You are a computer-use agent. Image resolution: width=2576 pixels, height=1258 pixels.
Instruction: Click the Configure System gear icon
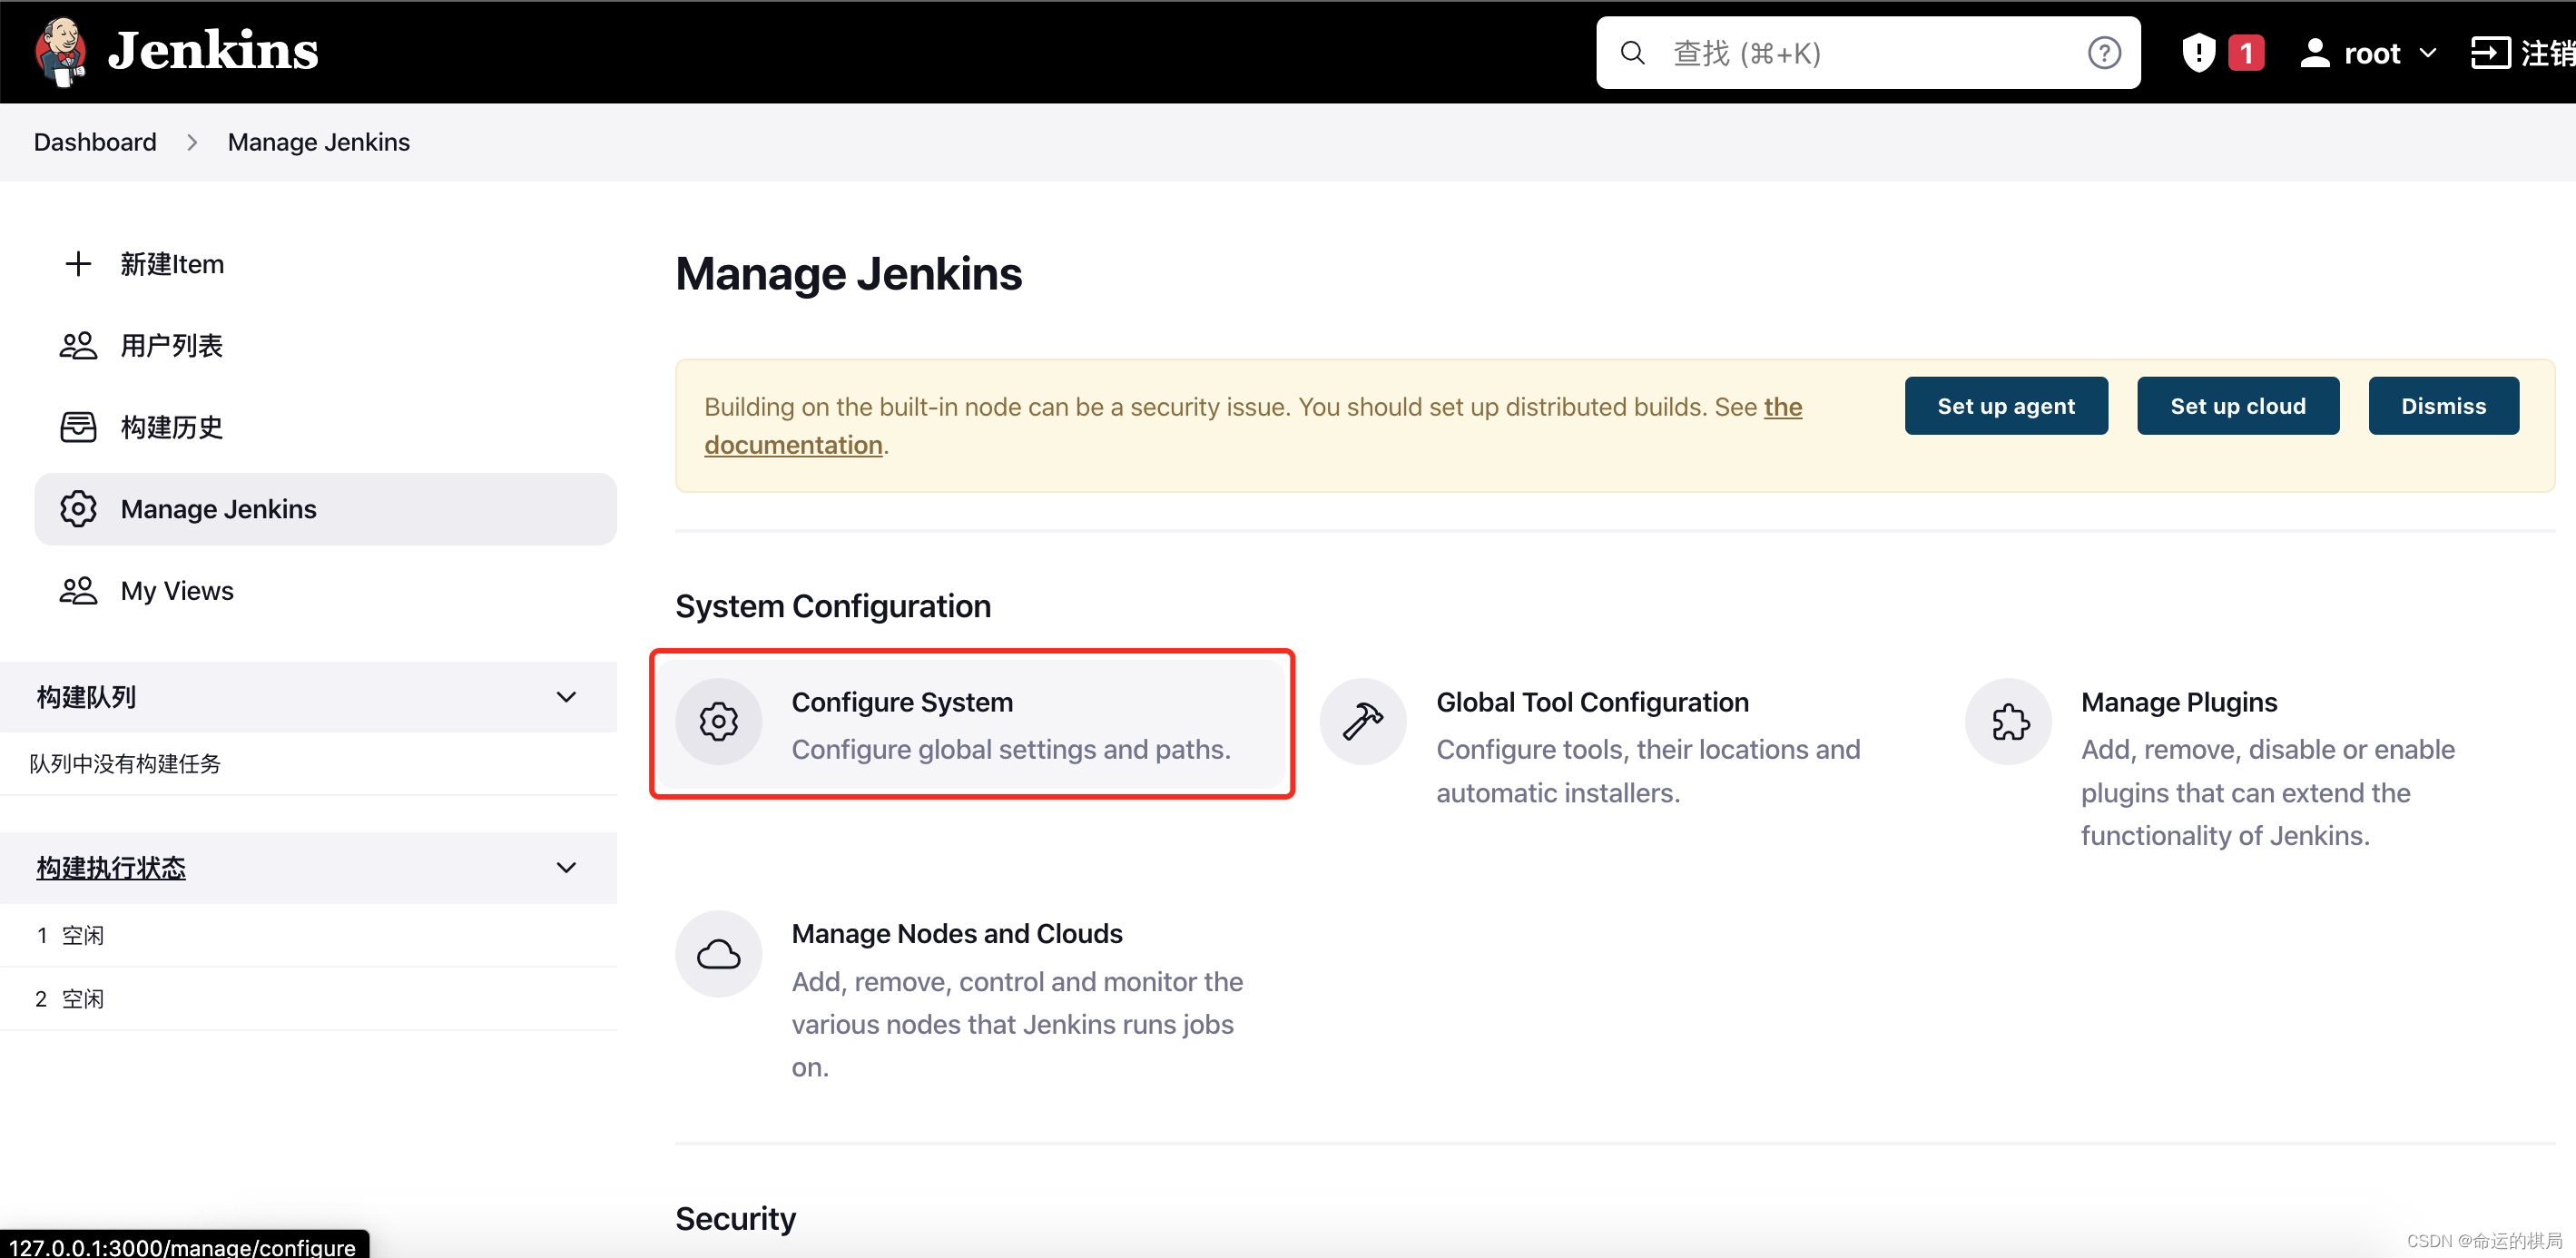click(x=718, y=722)
